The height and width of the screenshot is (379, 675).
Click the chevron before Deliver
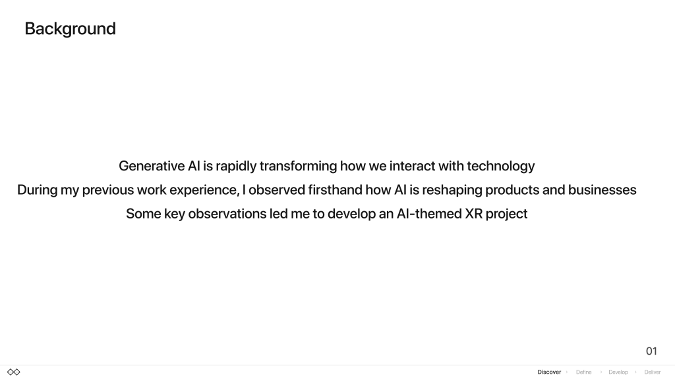[x=635, y=372]
